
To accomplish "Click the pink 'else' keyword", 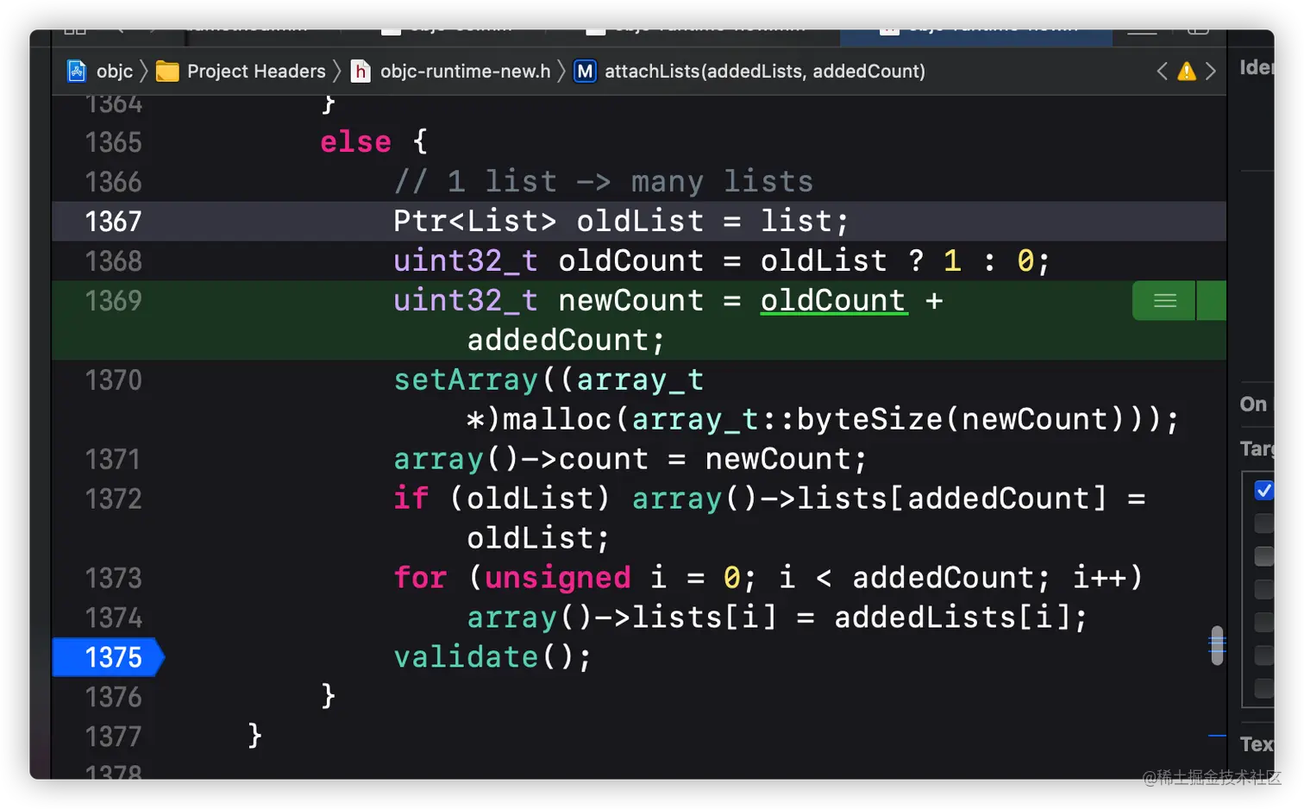I will pyautogui.click(x=355, y=142).
